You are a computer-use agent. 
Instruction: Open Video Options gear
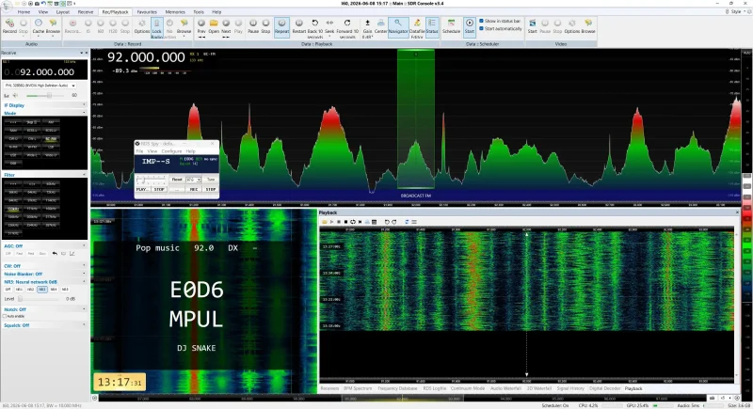pos(572,26)
